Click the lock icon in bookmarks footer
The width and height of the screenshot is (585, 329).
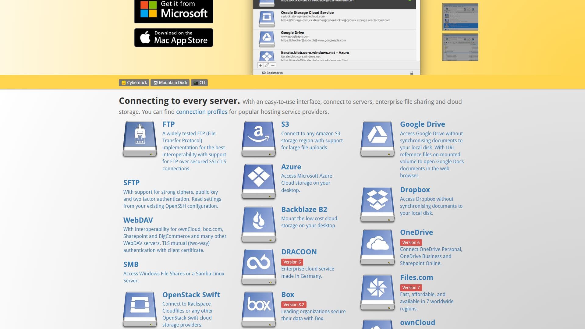[412, 73]
